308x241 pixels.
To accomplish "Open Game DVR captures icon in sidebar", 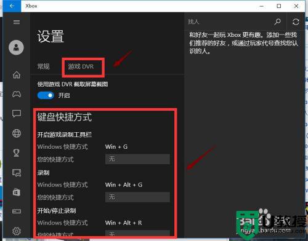I will pyautogui.click(x=17, y=173).
